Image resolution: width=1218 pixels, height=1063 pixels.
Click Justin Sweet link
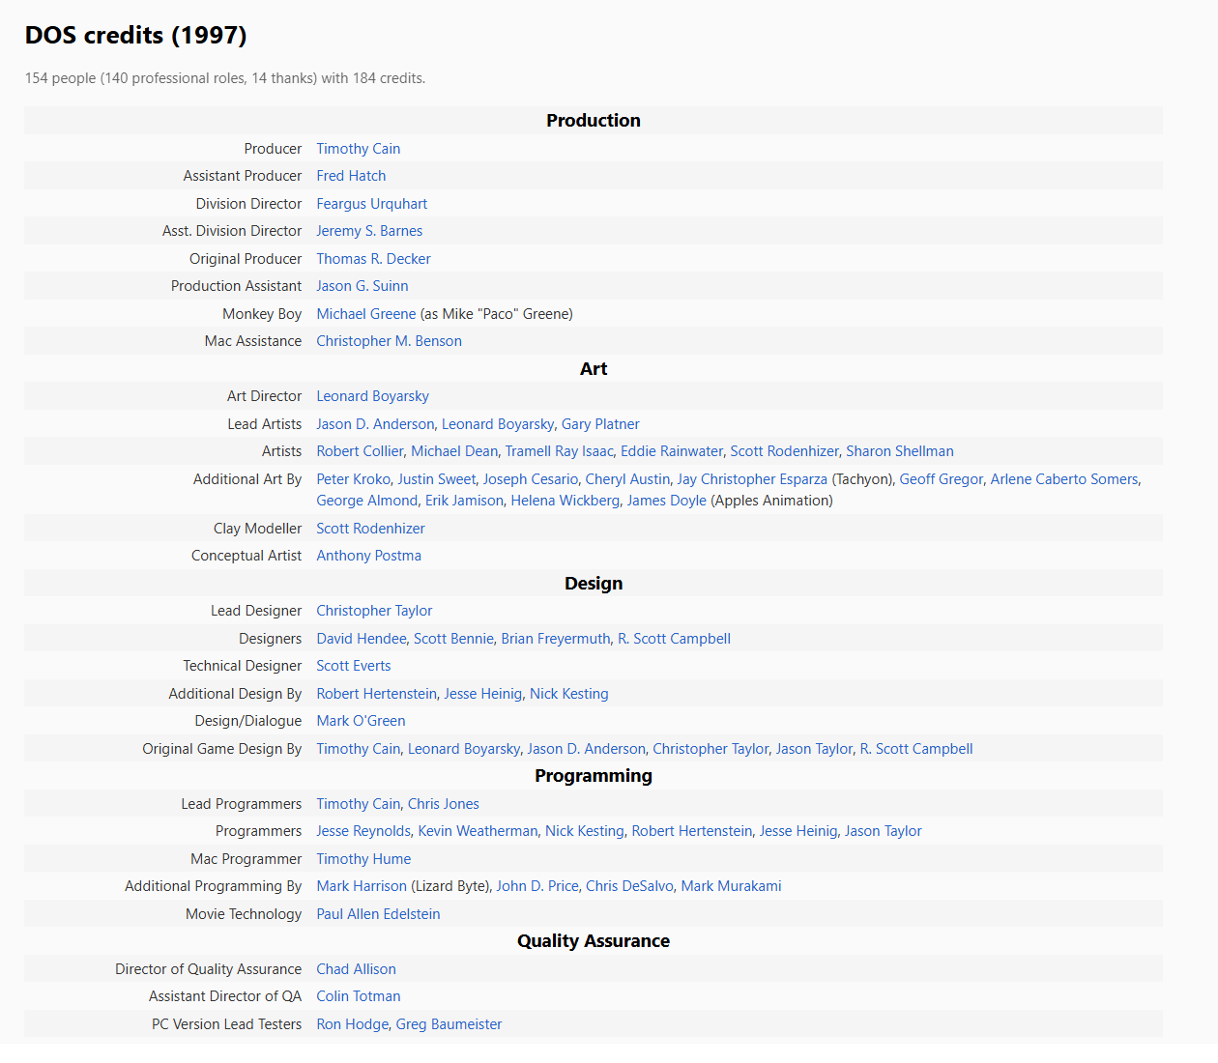point(436,479)
